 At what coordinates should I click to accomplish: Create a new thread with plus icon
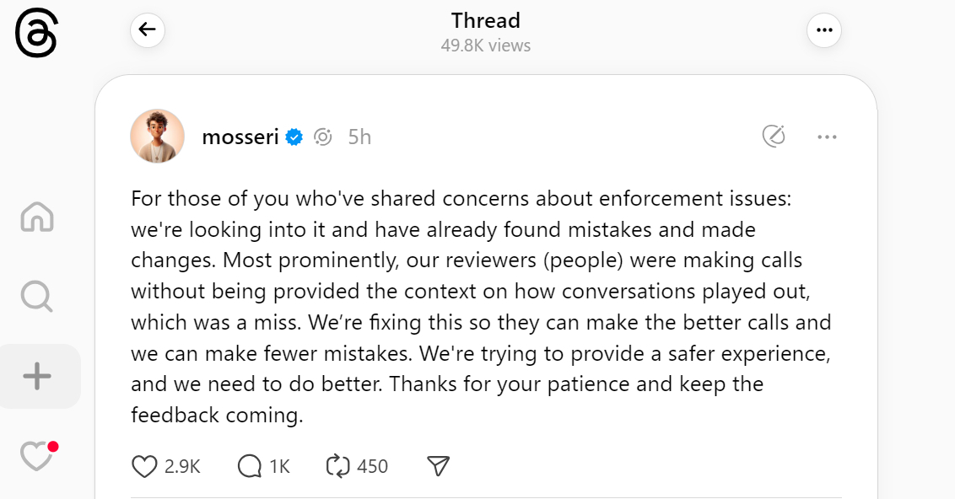[36, 376]
